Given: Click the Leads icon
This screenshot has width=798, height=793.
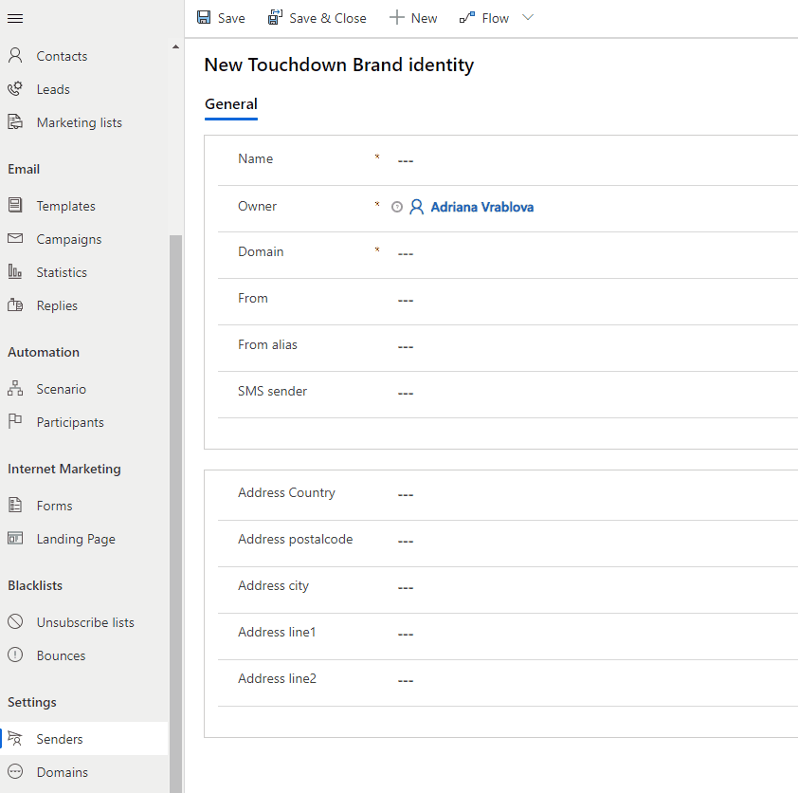Looking at the screenshot, I should pyautogui.click(x=15, y=88).
